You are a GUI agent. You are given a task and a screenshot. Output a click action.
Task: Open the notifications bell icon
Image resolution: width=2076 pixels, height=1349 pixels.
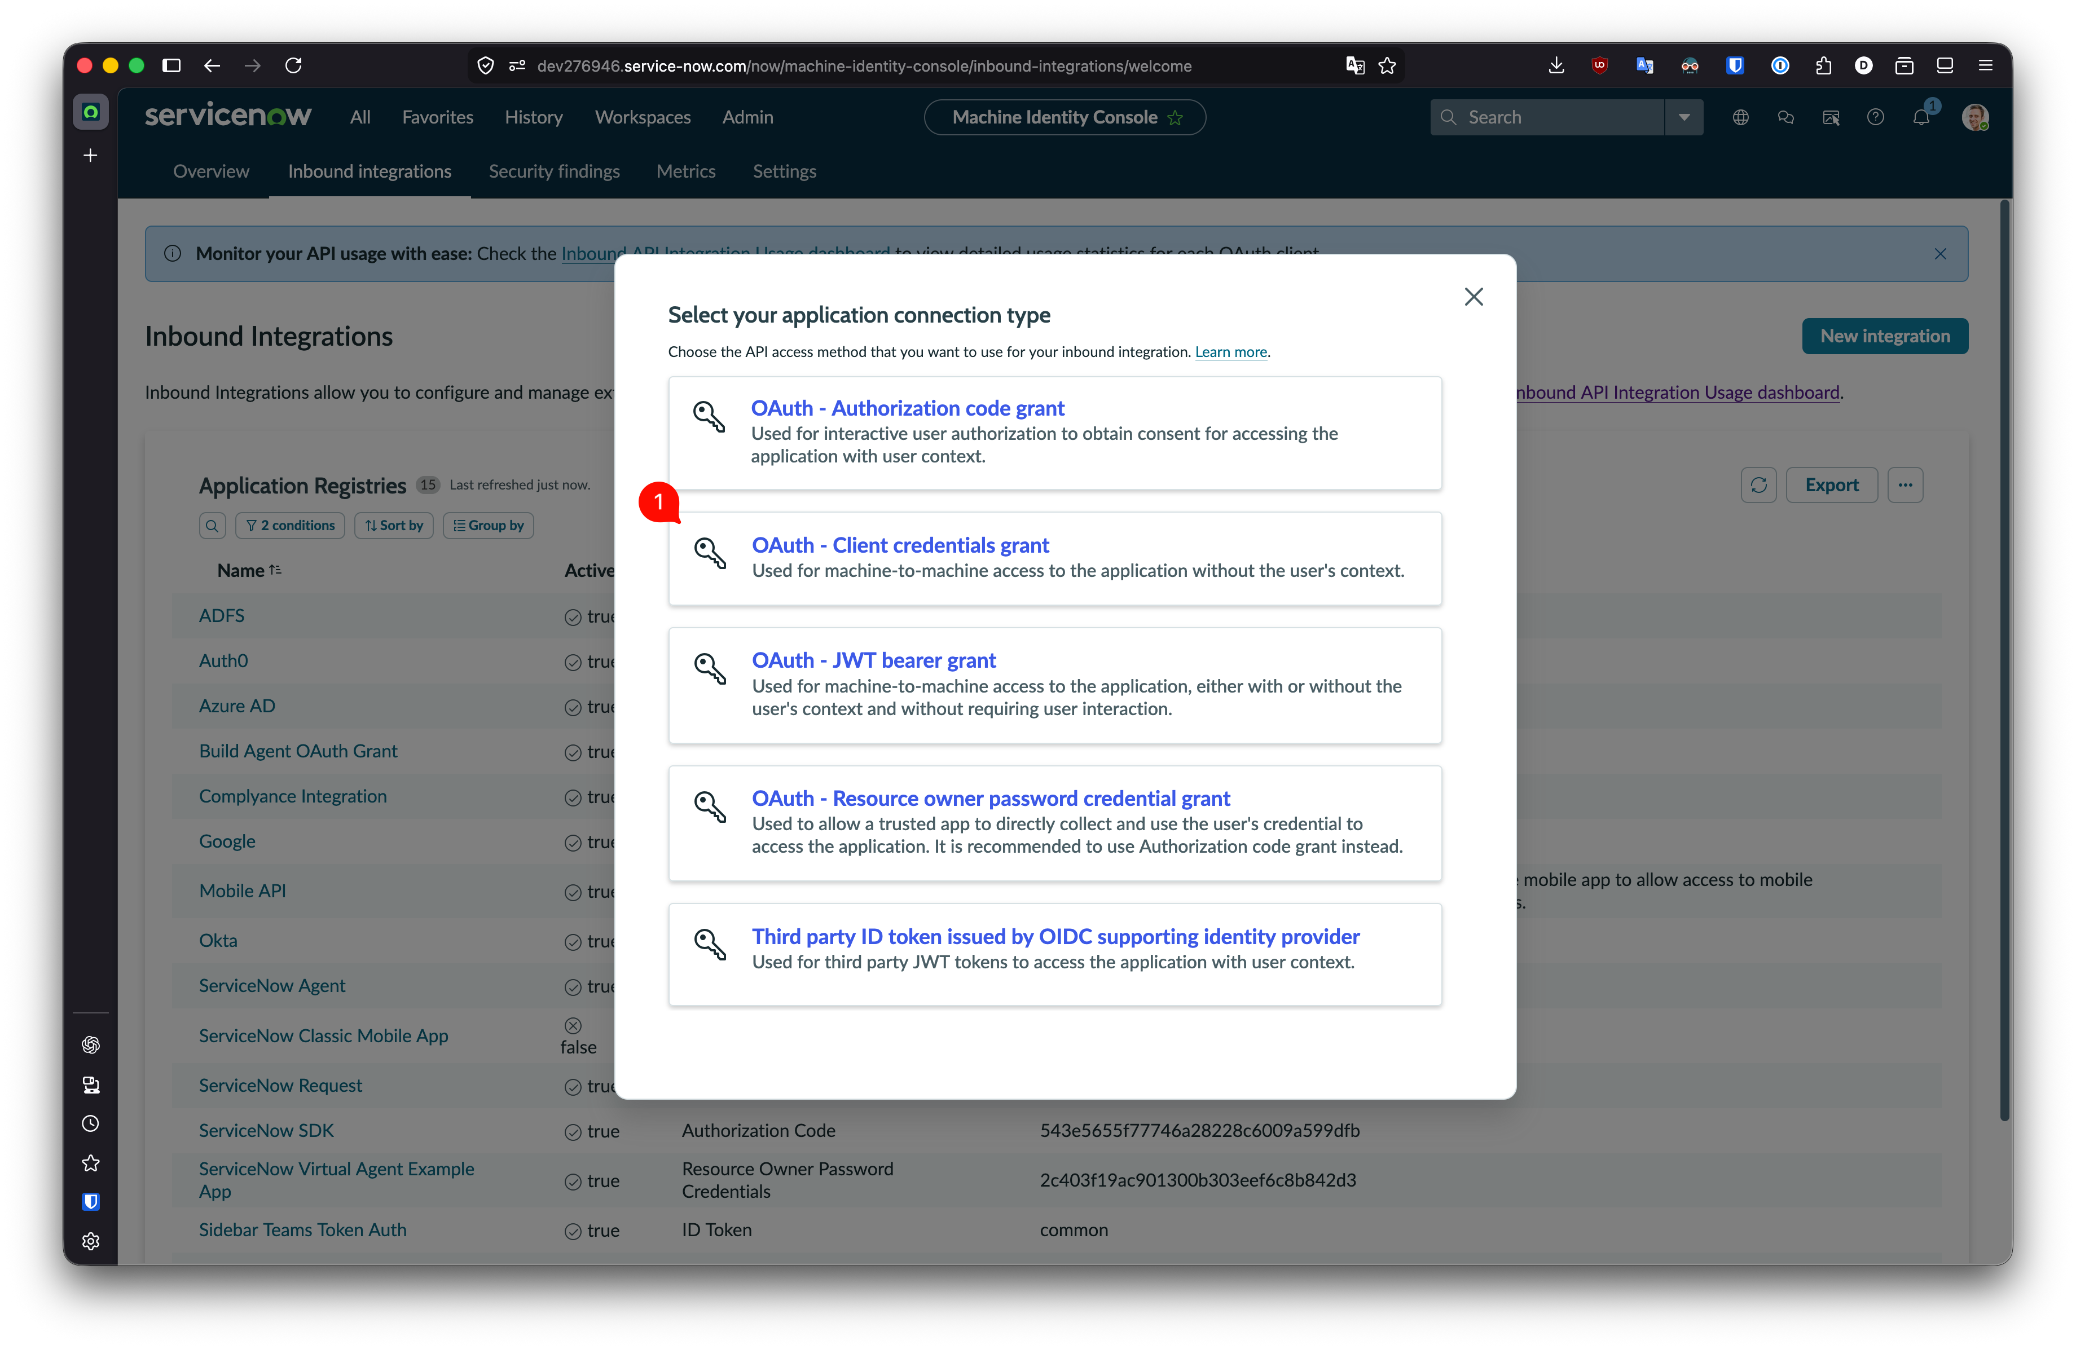tap(1921, 117)
